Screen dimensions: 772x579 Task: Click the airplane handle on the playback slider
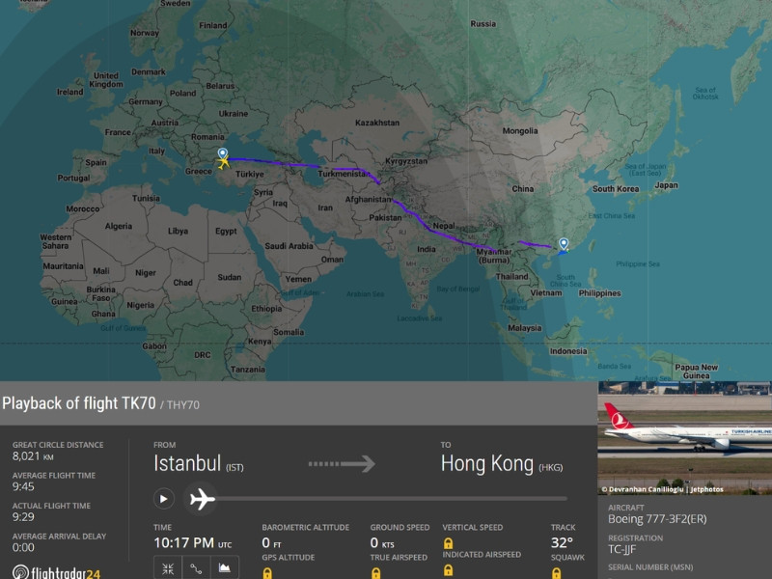click(201, 499)
